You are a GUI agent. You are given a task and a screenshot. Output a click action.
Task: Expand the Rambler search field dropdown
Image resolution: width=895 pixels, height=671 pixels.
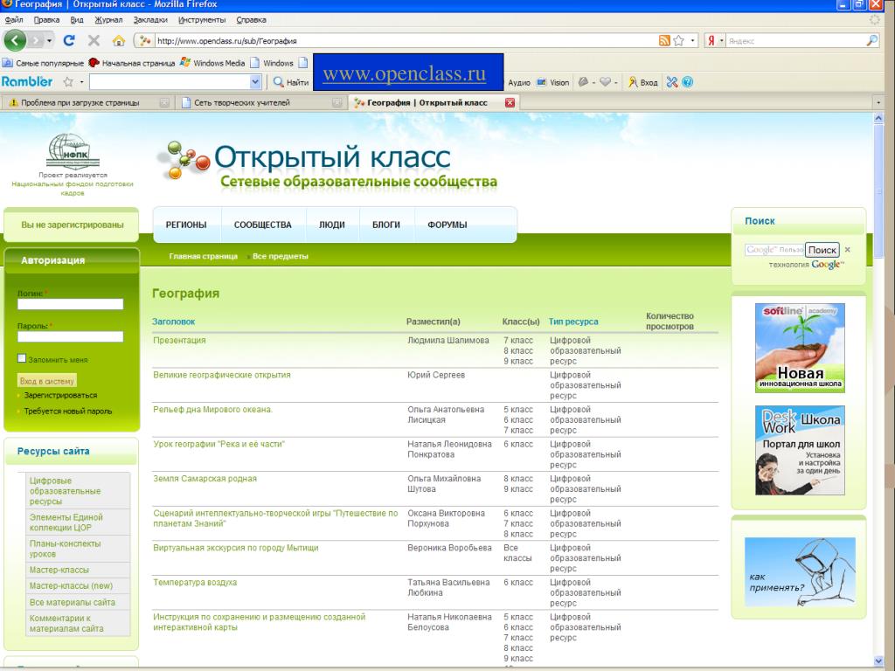[255, 82]
